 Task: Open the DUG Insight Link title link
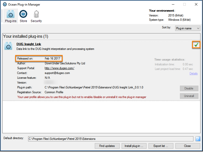tap(29, 44)
